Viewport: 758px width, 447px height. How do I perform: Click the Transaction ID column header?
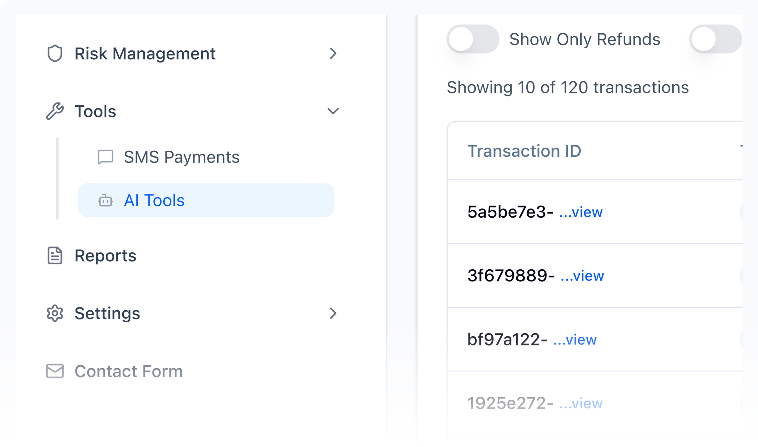[x=524, y=151]
